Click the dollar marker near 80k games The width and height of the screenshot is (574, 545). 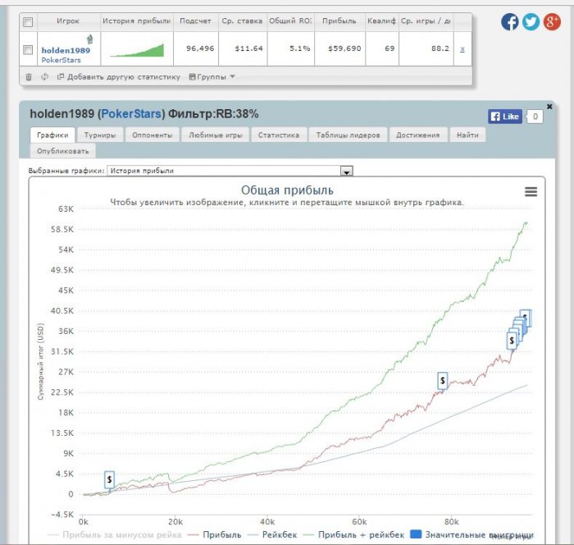pos(443,381)
